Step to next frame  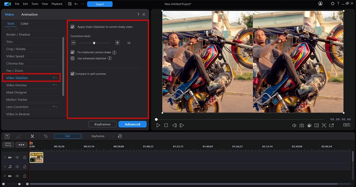click(182, 125)
